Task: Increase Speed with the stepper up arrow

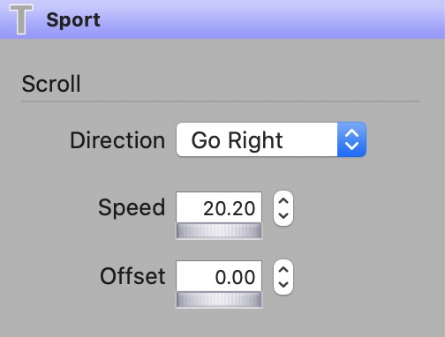Action: point(283,200)
